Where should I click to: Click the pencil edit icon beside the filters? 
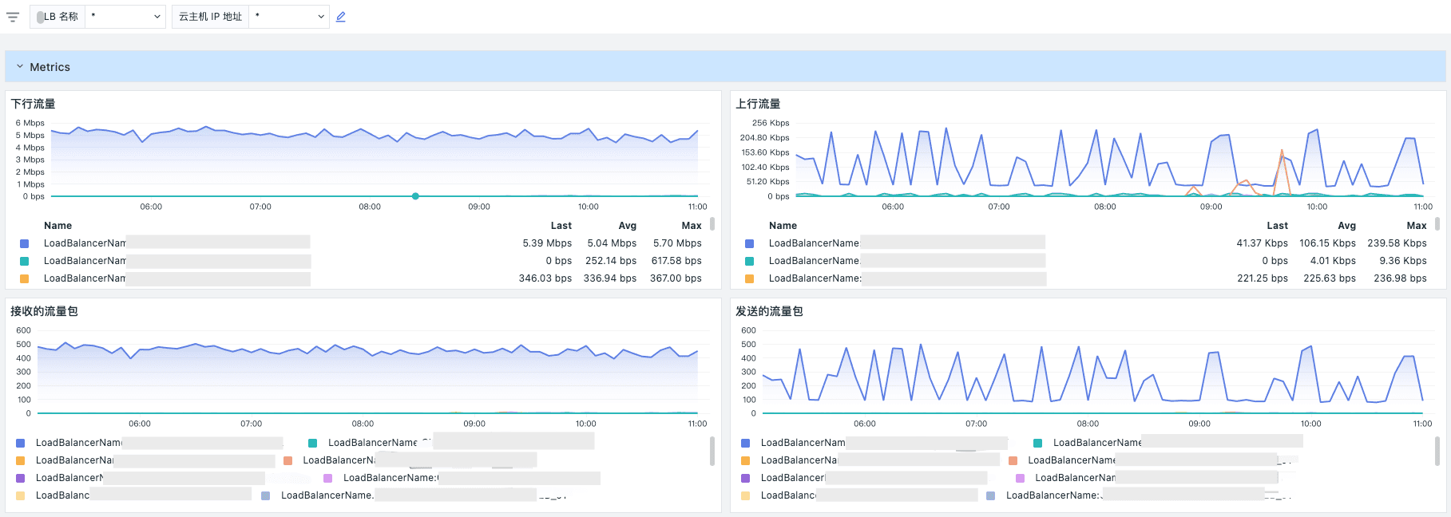pyautogui.click(x=341, y=17)
